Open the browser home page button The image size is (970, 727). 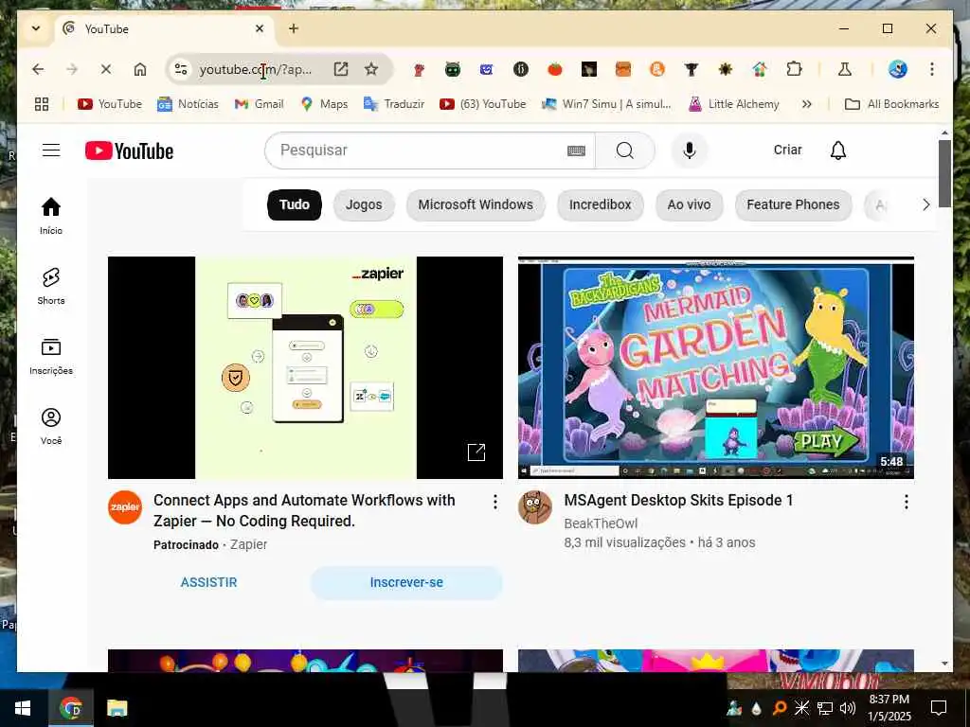tap(140, 69)
